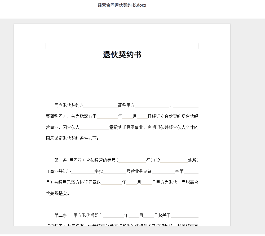
Task: Click the text 号）兹经甲乙双方协议同意以
Action: (x=73, y=182)
